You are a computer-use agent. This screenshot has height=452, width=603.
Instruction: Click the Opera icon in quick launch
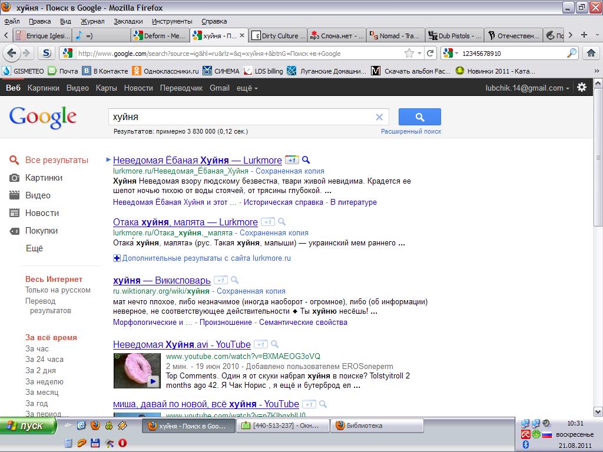(x=122, y=443)
